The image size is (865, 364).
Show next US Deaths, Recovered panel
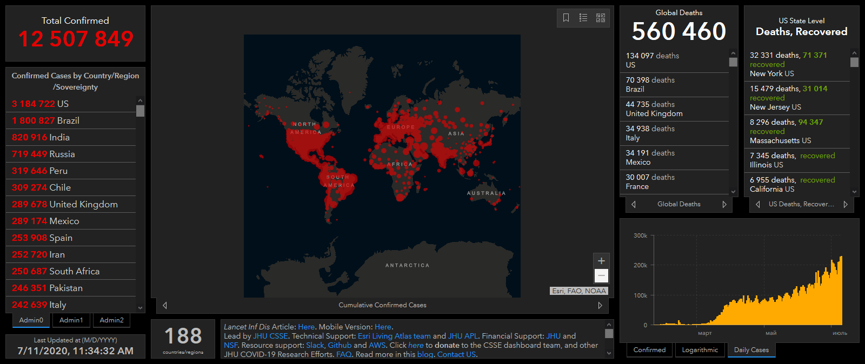(x=846, y=204)
